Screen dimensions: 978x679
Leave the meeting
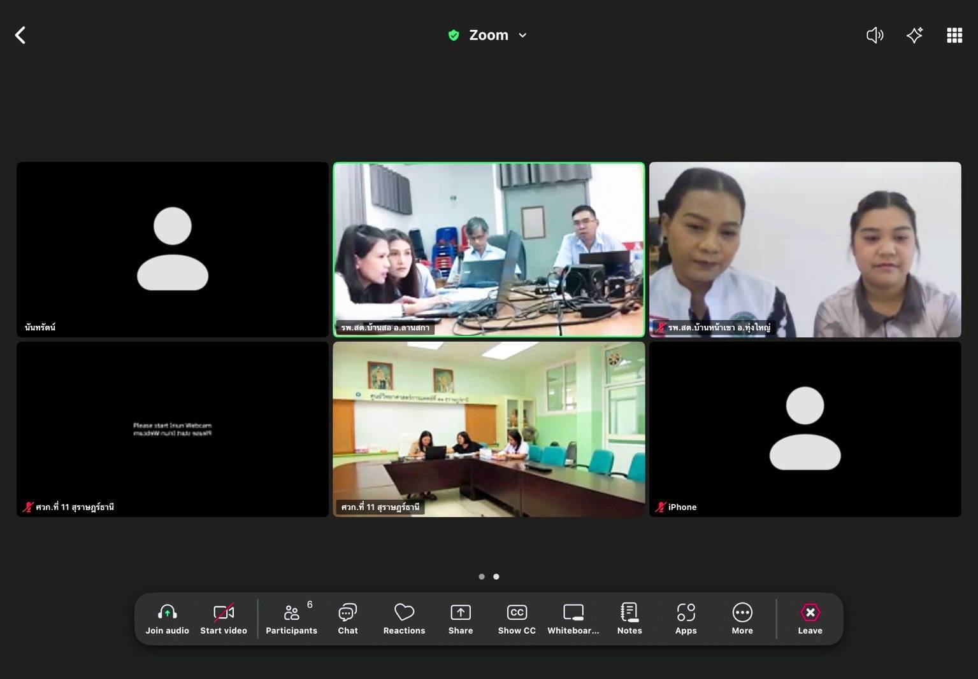(x=810, y=619)
